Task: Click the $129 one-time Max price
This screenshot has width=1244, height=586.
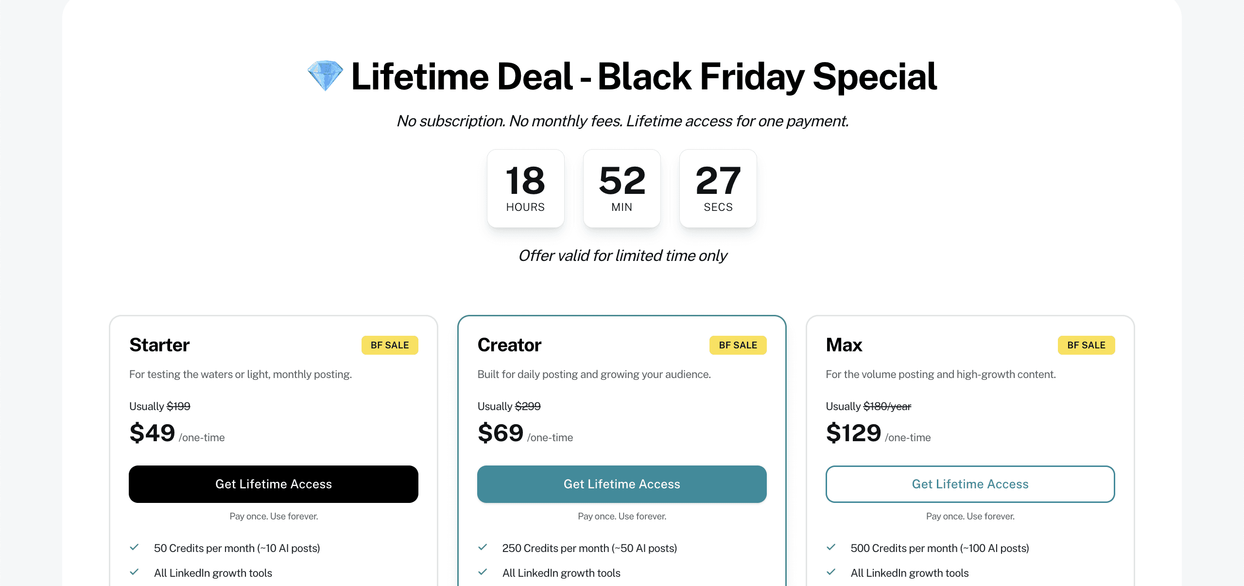Action: coord(878,433)
